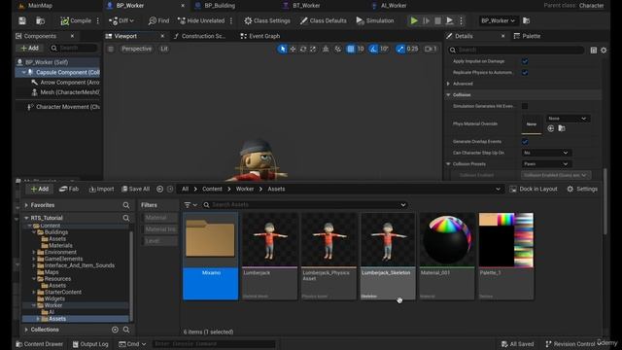This screenshot has width=622, height=350.
Task: Click the Find button in toolbar
Action: [x=158, y=20]
